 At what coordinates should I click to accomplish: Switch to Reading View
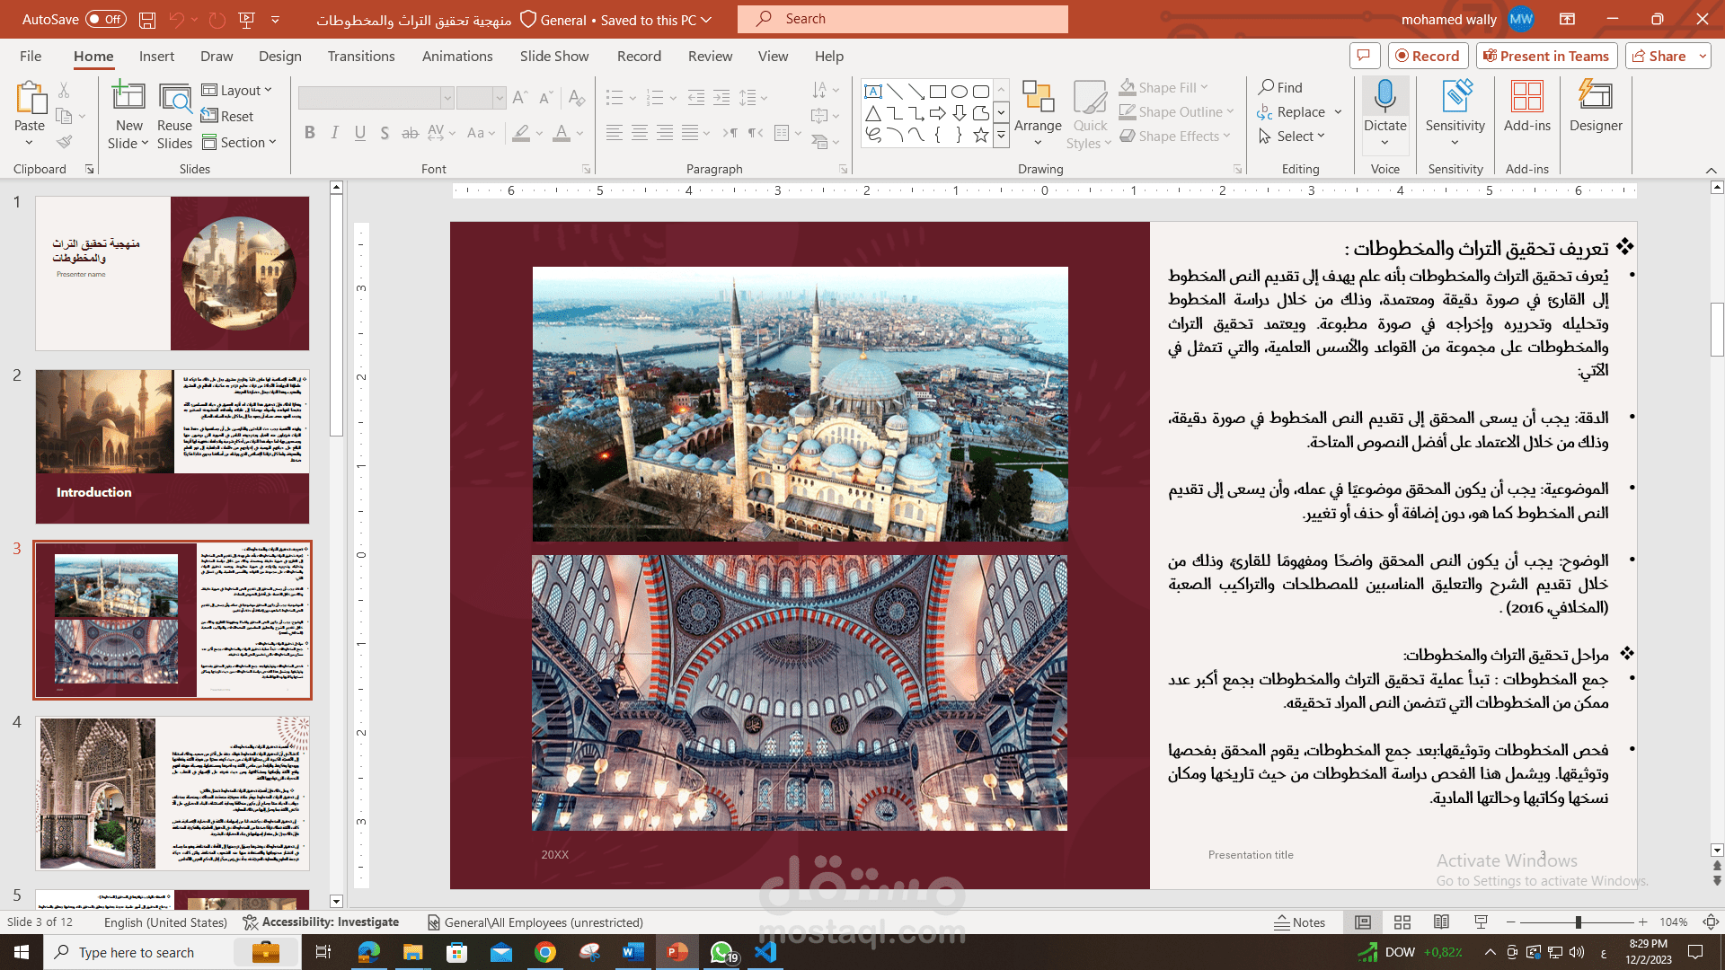click(x=1441, y=922)
